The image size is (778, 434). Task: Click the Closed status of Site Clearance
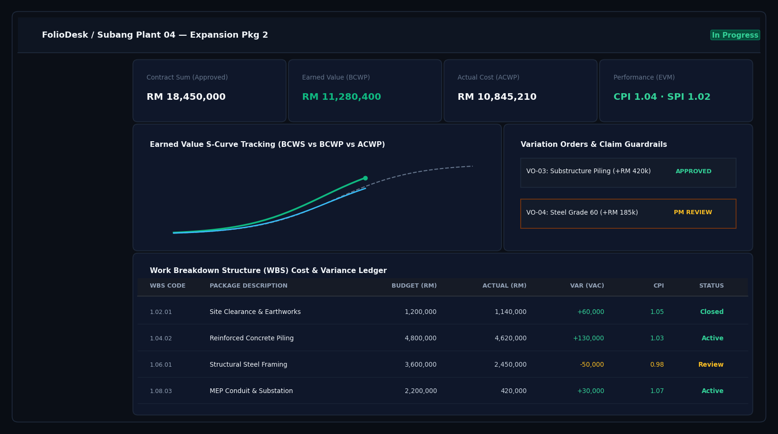pyautogui.click(x=712, y=312)
